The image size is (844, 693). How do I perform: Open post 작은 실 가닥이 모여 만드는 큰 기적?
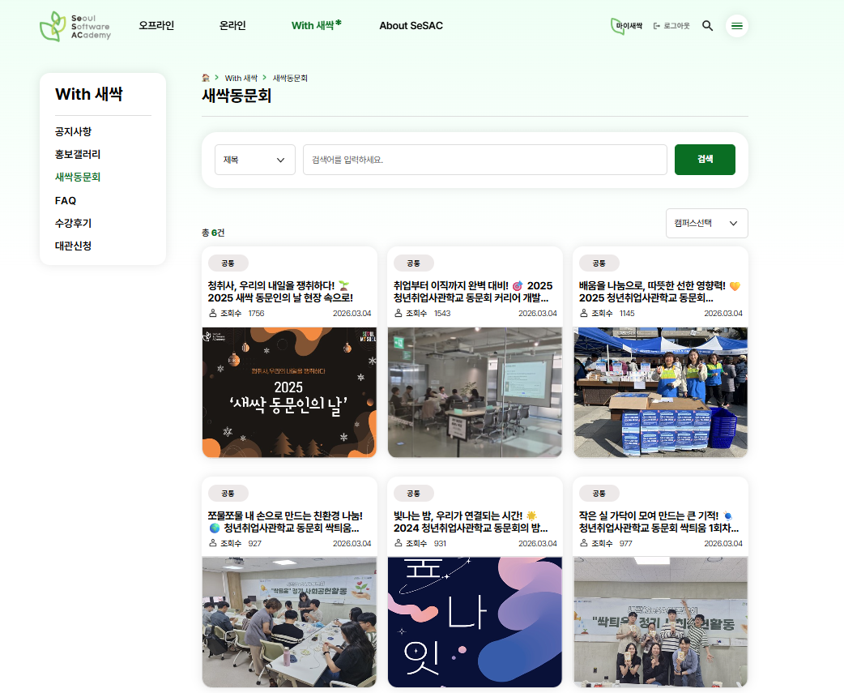tap(659, 522)
